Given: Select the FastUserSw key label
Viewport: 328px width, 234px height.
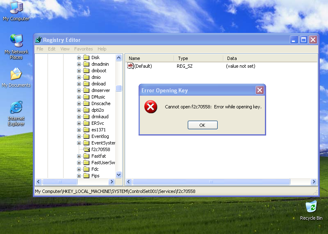Looking at the screenshot, I should (x=103, y=163).
